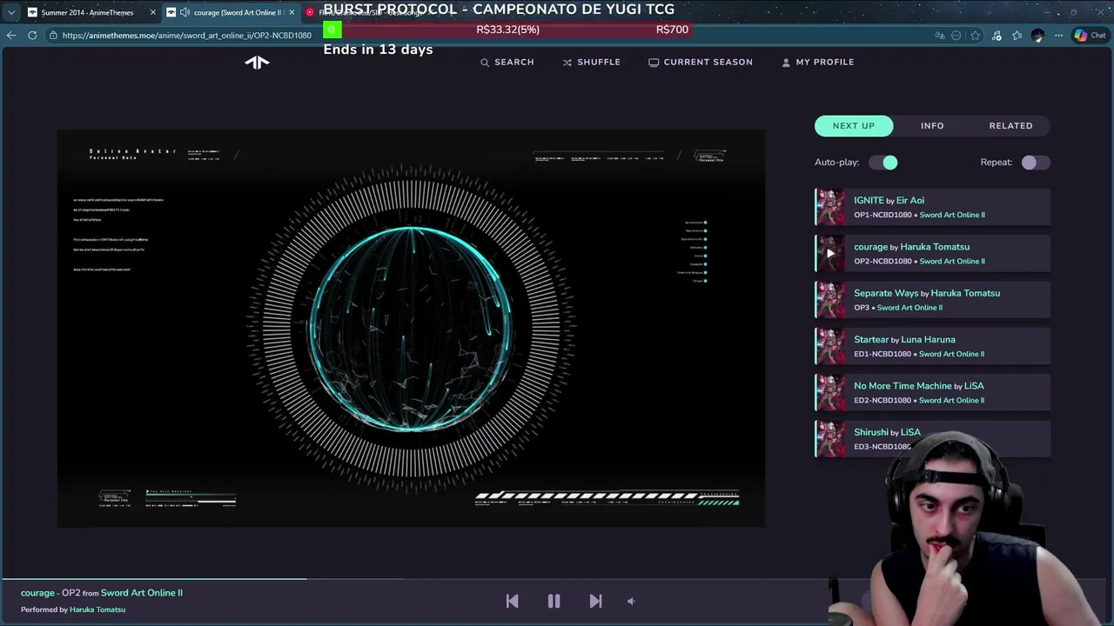Screen dimensions: 1114x626
Task: Open Sword Art Online II link under Startear
Action: (951, 354)
